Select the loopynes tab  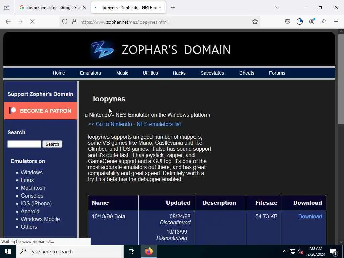pos(128,8)
